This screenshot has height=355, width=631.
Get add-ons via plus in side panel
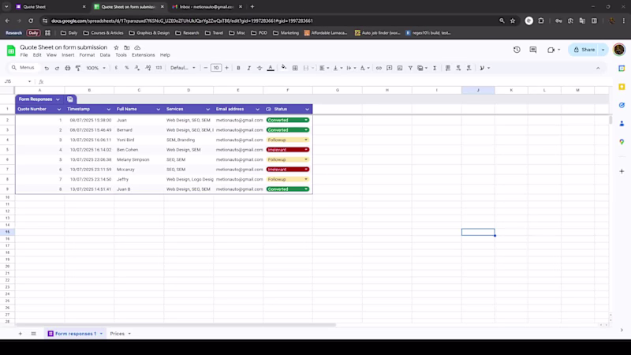tap(622, 171)
